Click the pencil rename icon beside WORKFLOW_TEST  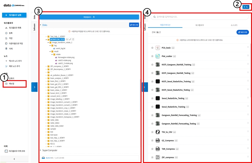[x=70, y=39]
